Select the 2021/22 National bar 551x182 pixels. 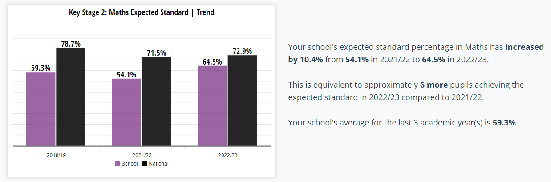tap(157, 101)
